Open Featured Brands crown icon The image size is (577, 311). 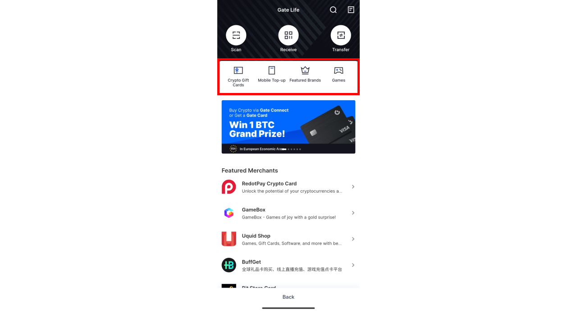click(305, 70)
